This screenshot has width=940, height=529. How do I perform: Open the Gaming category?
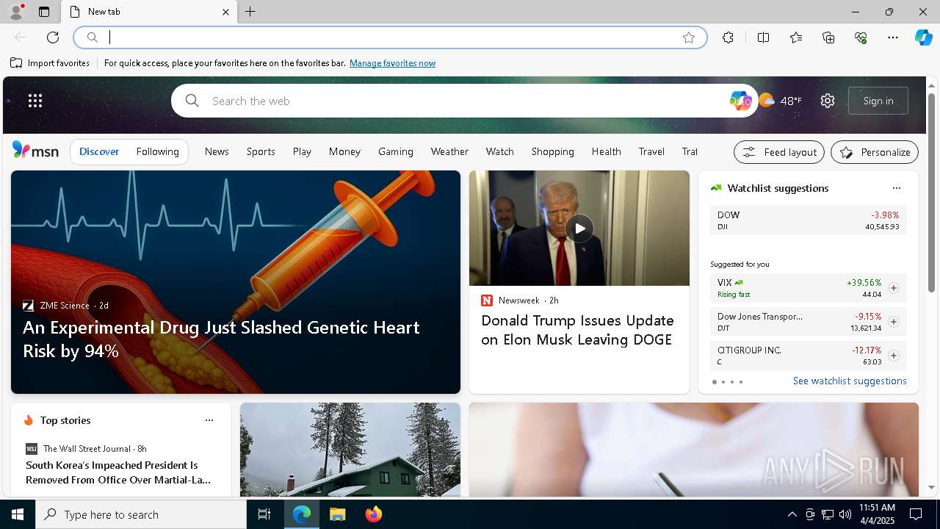(x=396, y=151)
